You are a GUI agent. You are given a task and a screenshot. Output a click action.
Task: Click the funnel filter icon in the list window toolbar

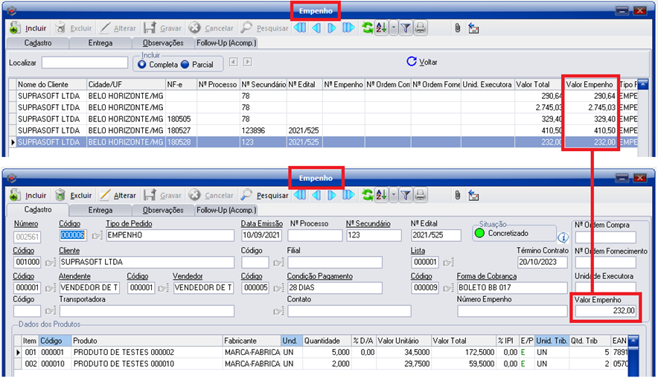click(405, 28)
